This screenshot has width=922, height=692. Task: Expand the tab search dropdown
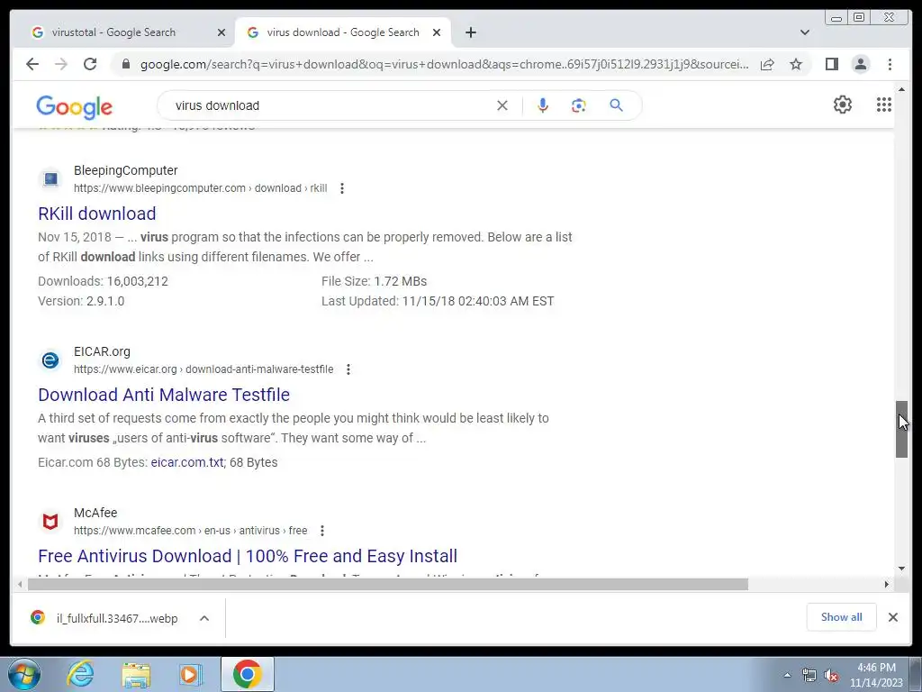805,32
